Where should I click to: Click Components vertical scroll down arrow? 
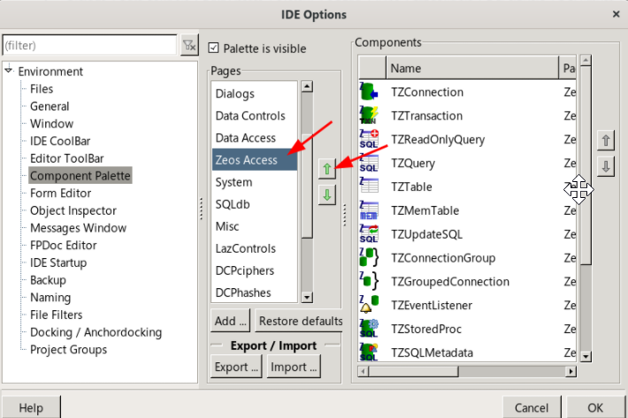(586, 356)
